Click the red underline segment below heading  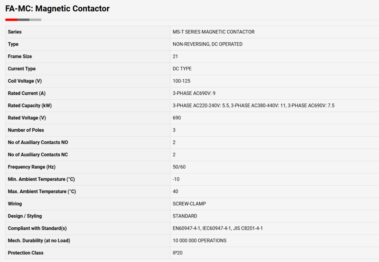coord(11,20)
